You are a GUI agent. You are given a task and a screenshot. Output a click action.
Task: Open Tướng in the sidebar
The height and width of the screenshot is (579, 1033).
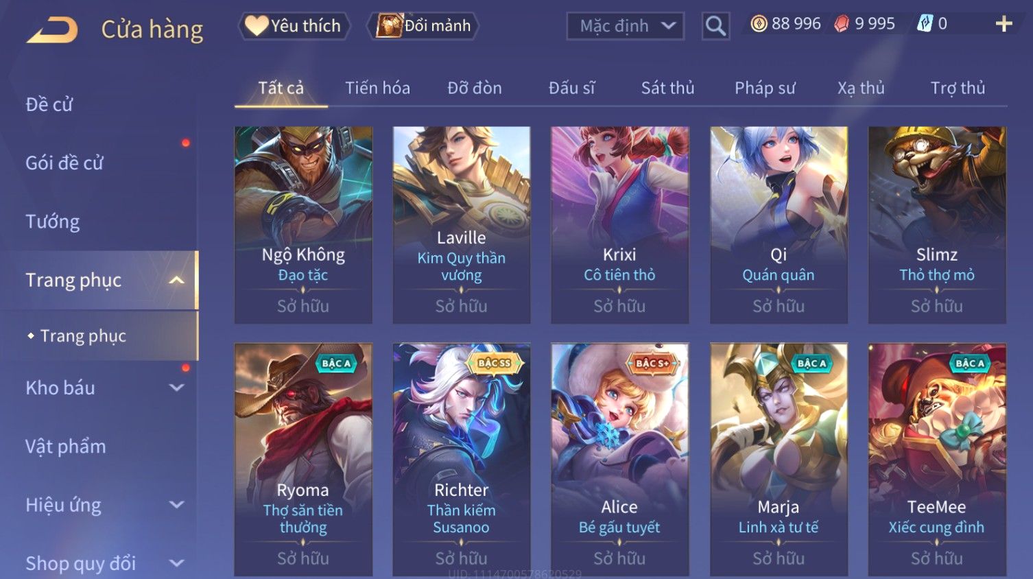[53, 222]
